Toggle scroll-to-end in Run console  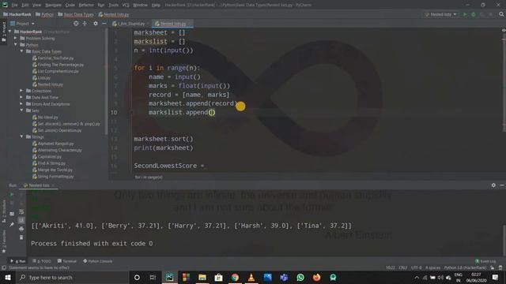click(21, 220)
